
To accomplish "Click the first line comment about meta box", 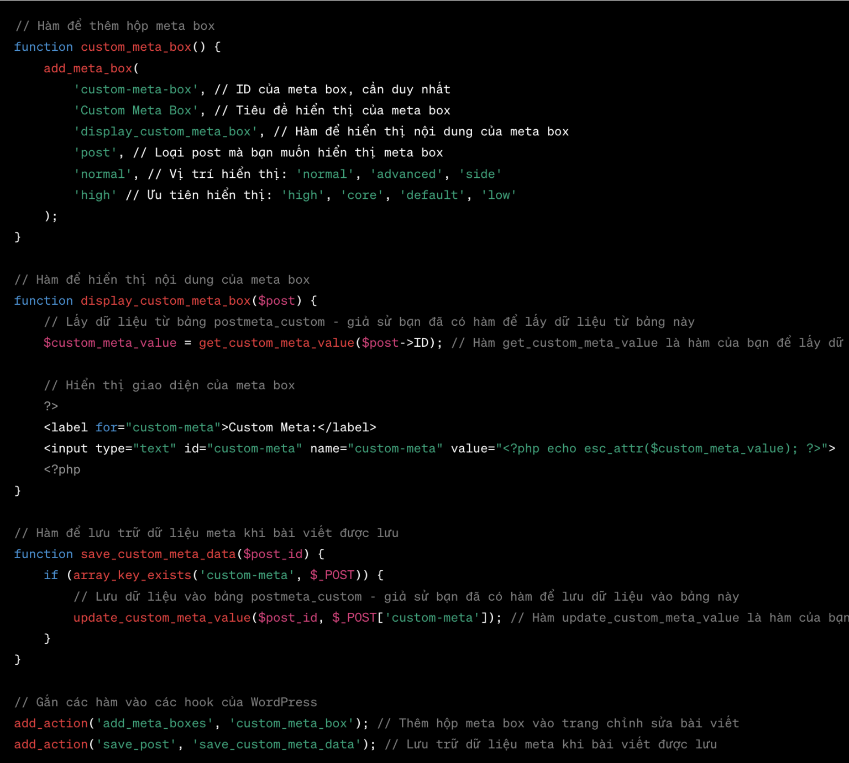I will 114,26.
